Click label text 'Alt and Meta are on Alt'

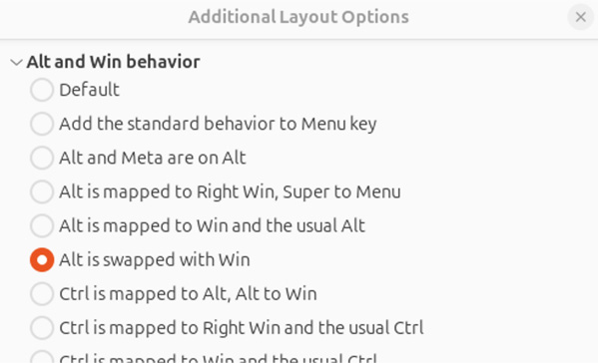pos(153,158)
